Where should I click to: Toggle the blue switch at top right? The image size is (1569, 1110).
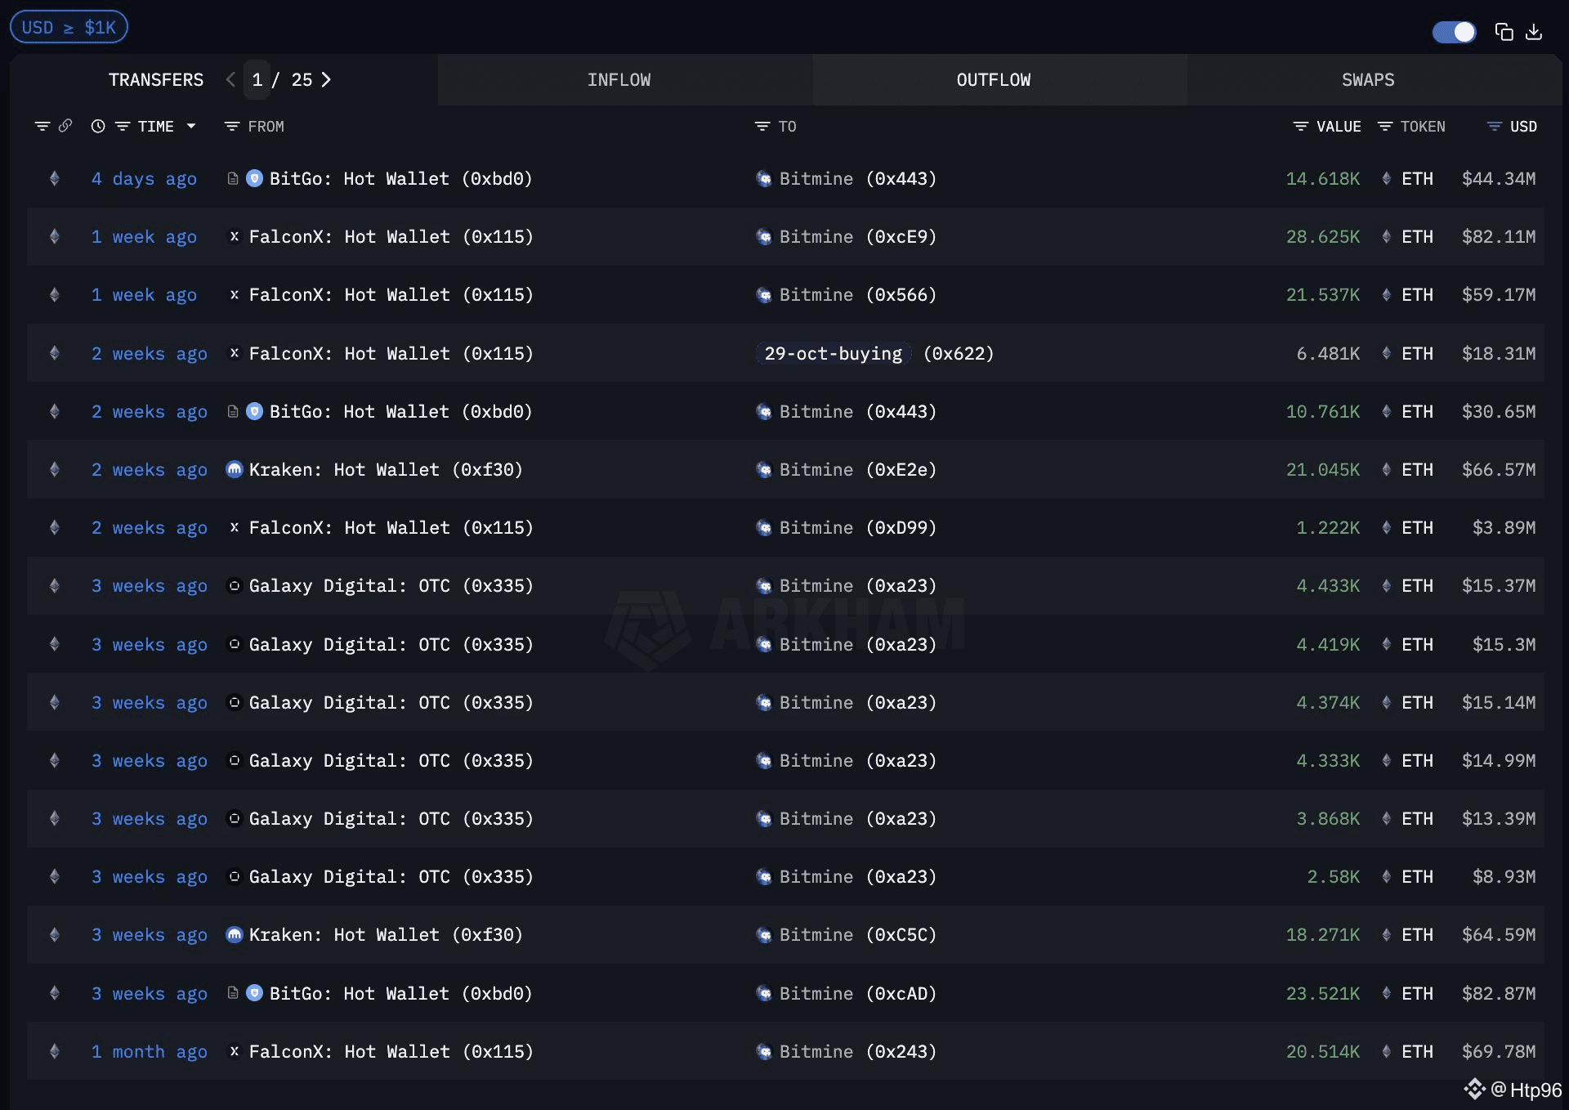pyautogui.click(x=1454, y=32)
